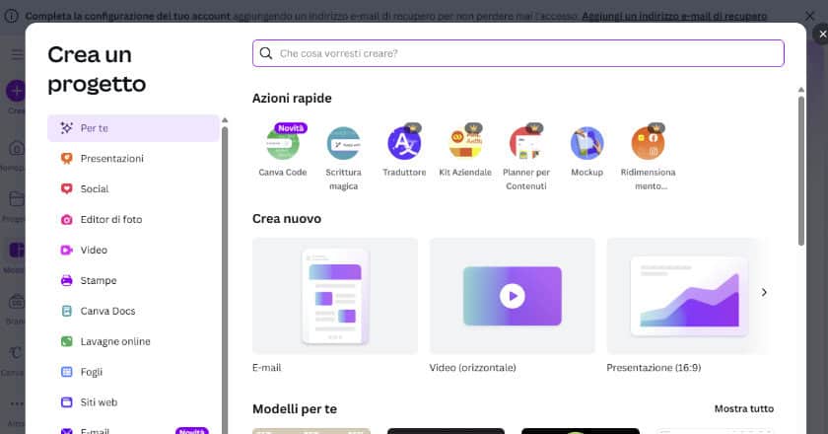Click the Lavagne online icon
Screen dimensions: 828x434
(67, 341)
